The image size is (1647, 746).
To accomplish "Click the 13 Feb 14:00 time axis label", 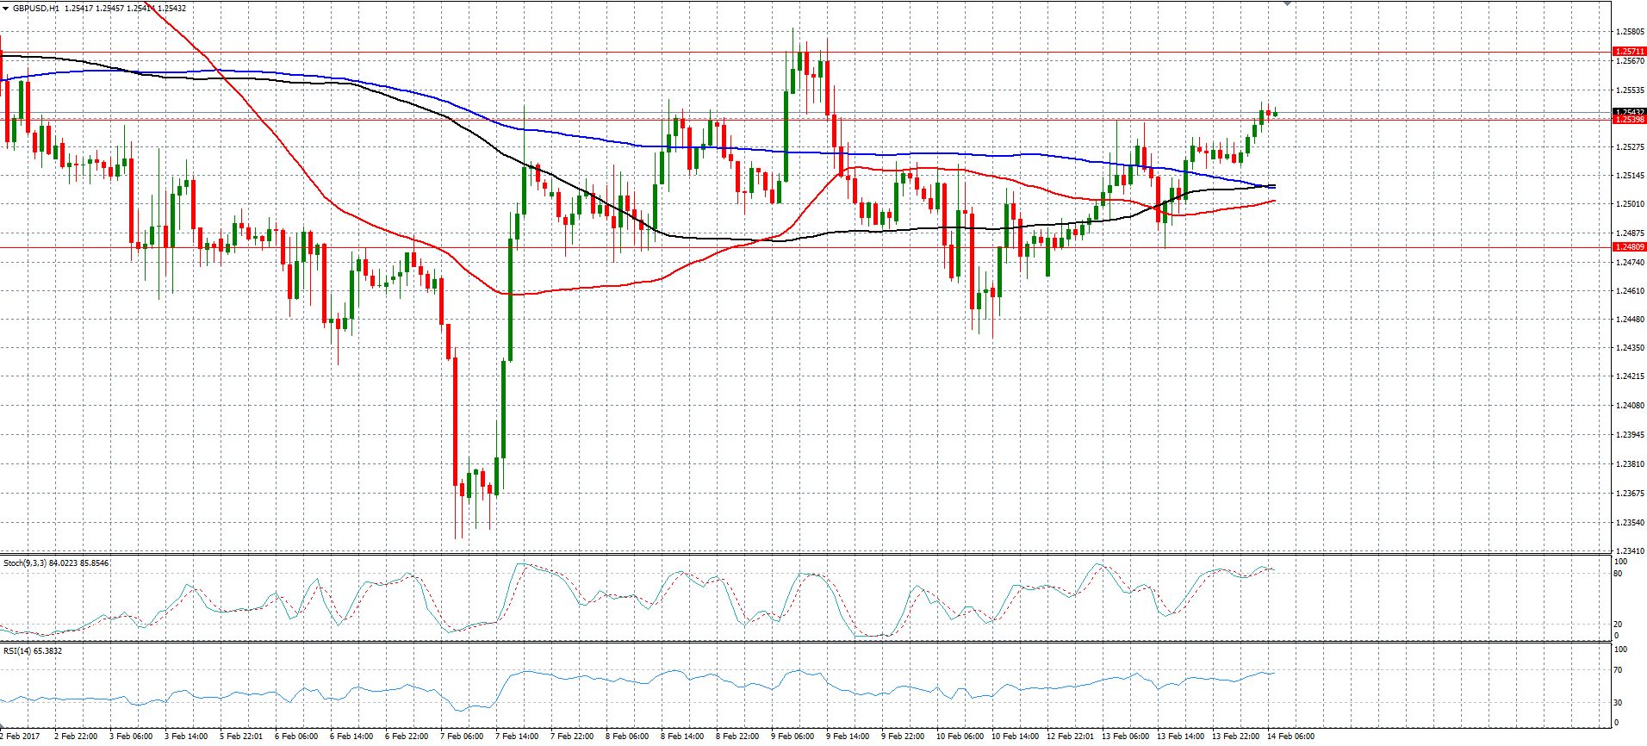I will tap(1180, 737).
